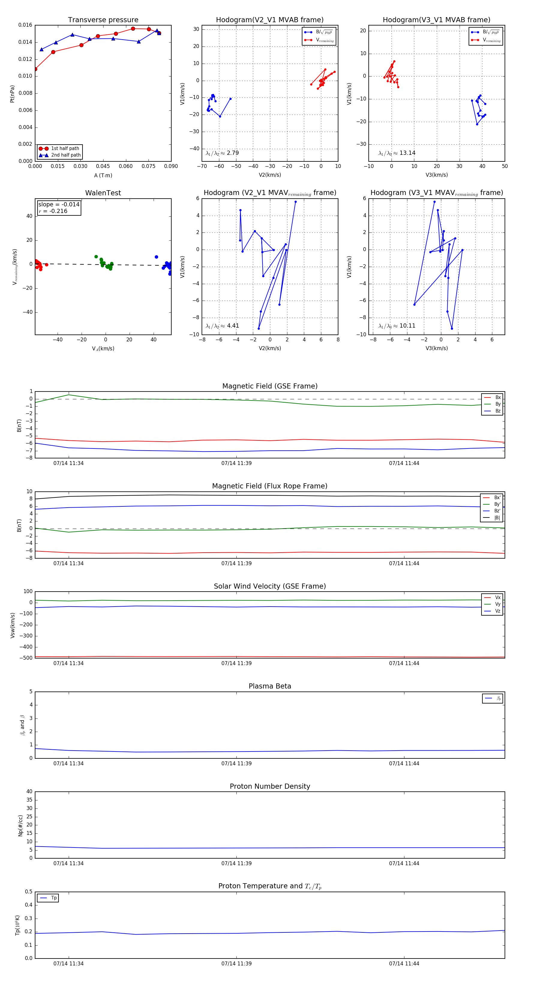
Task: Click "07/14 11:34" tick in Magnetic Field GSE panel
Action: pyautogui.click(x=68, y=463)
